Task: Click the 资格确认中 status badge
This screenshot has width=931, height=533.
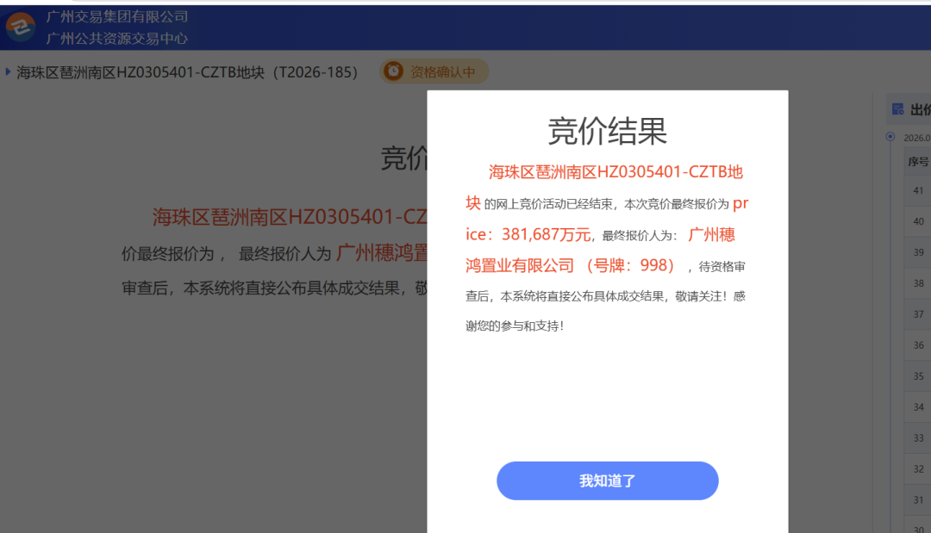Action: (x=434, y=71)
